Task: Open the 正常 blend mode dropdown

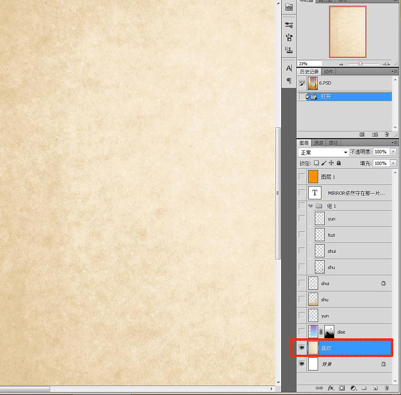Action: click(x=324, y=152)
